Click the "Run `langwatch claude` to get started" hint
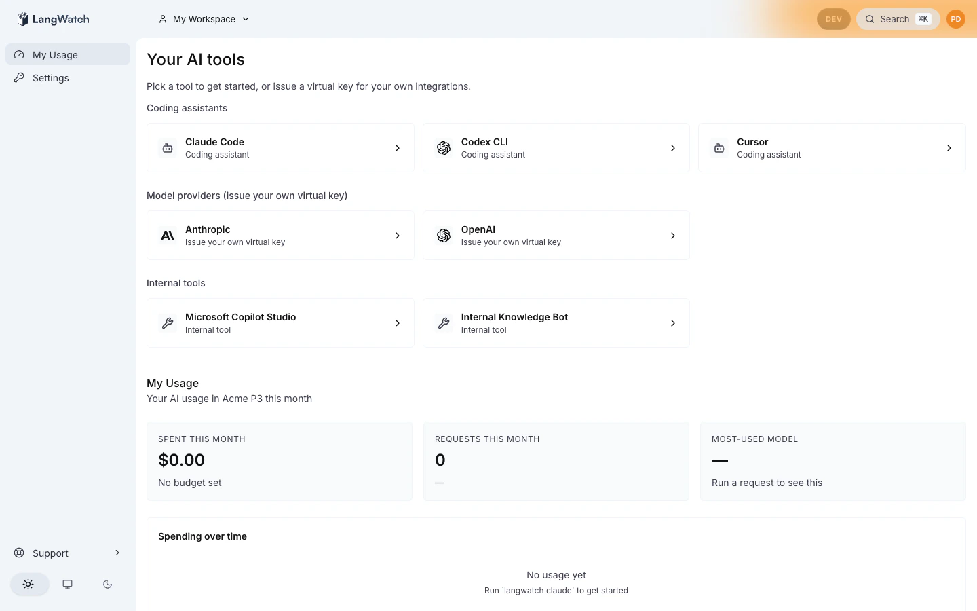This screenshot has width=977, height=611. pyautogui.click(x=556, y=591)
